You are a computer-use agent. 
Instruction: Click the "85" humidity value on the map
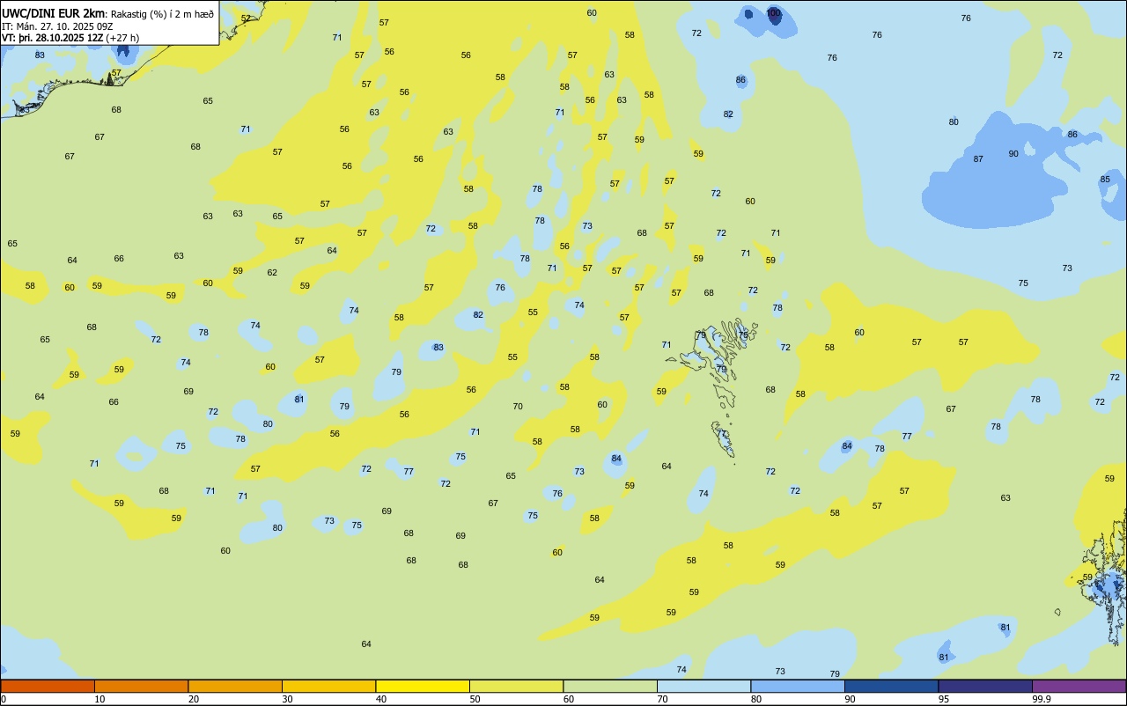pos(1105,180)
